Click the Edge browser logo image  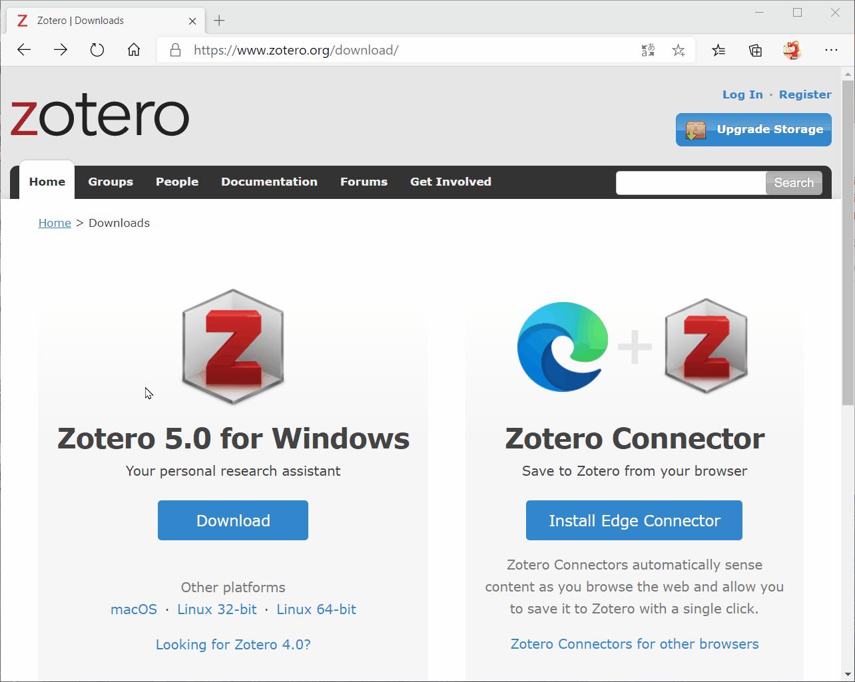(x=563, y=347)
